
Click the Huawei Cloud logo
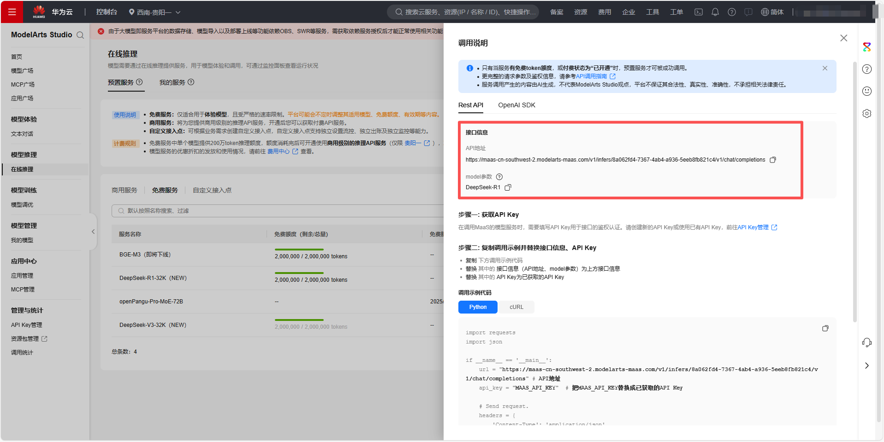[53, 12]
